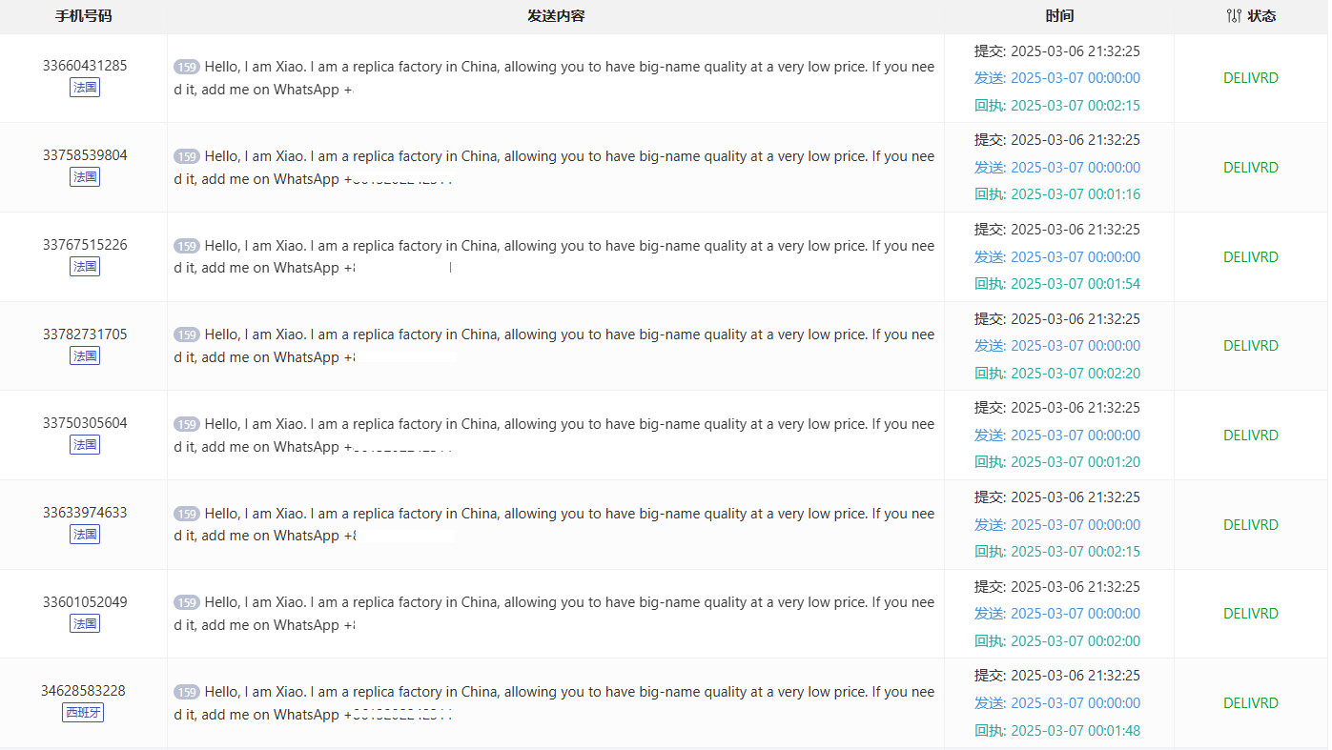Open the 状态 column filter header

point(1260,16)
